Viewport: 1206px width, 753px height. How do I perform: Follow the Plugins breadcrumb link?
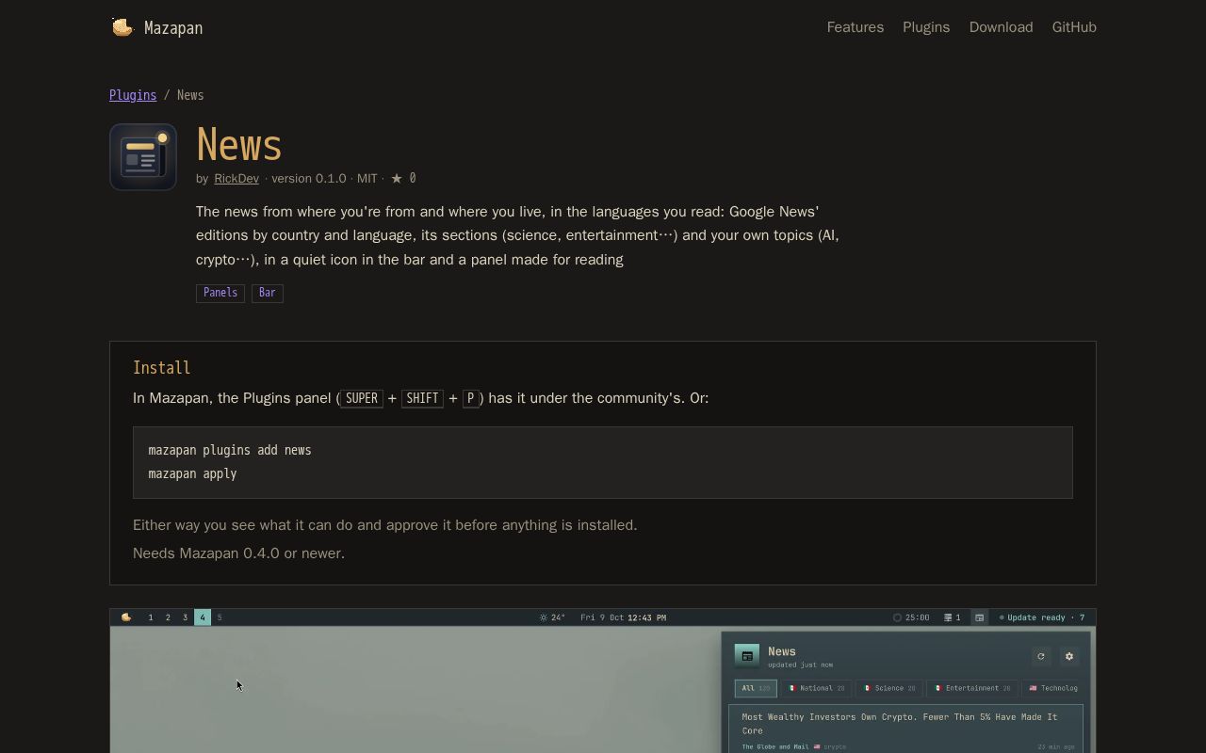133,95
